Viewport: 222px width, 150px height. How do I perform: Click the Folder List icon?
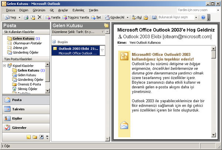(35, 137)
